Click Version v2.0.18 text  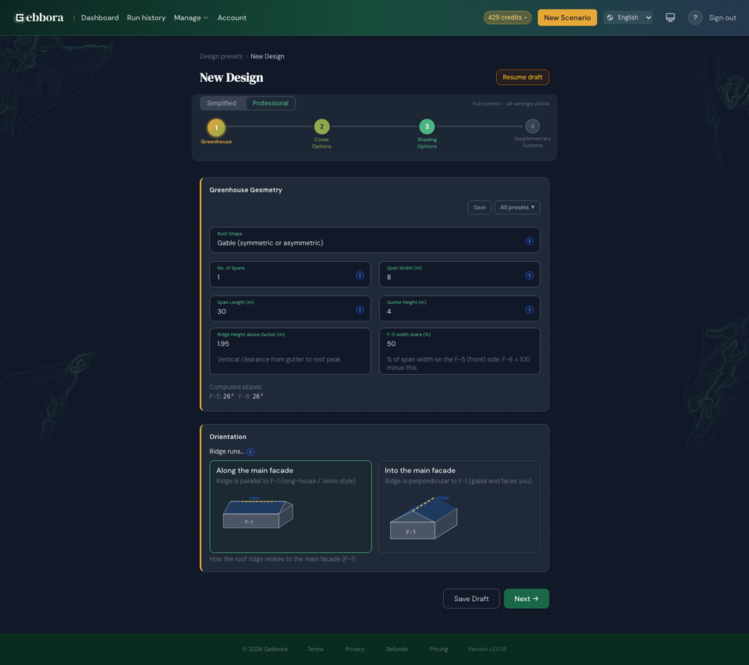487,649
